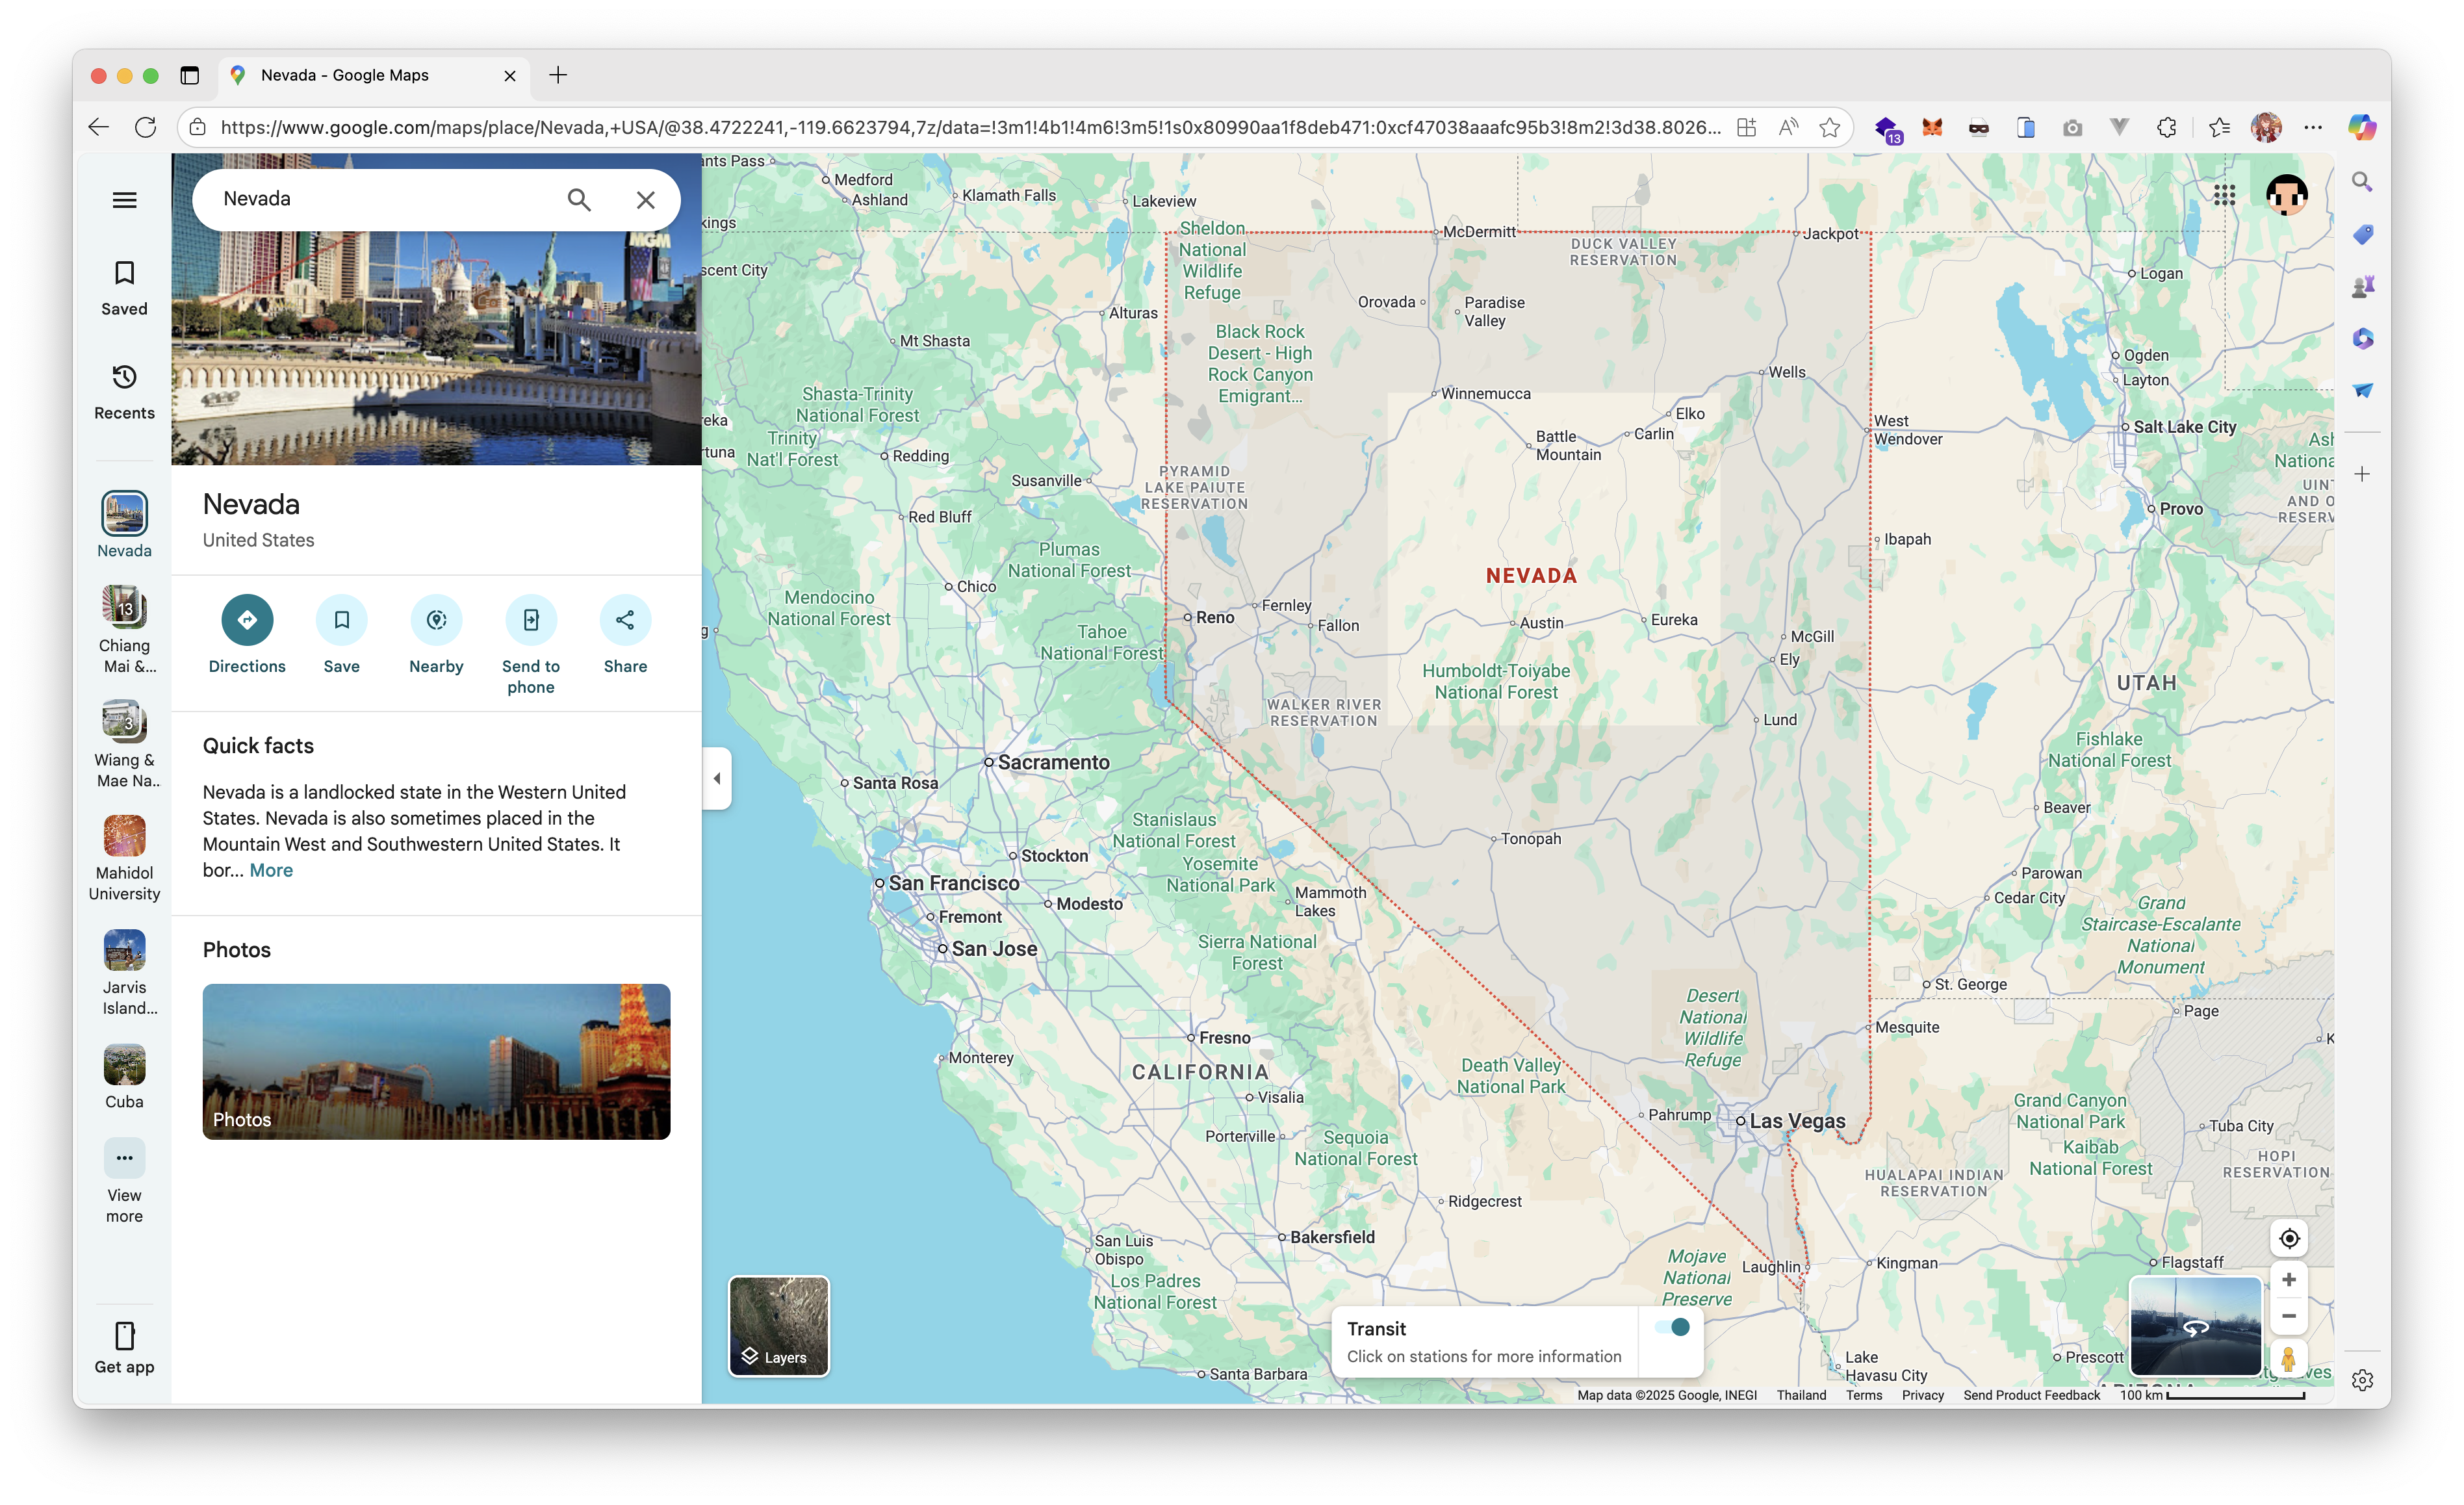Toggle the Transit layer switch
The image size is (2464, 1505).
click(x=1672, y=1327)
